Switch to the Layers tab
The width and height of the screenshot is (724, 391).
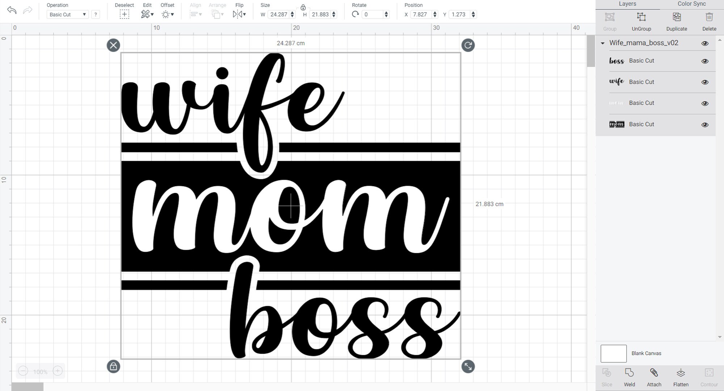tap(627, 4)
